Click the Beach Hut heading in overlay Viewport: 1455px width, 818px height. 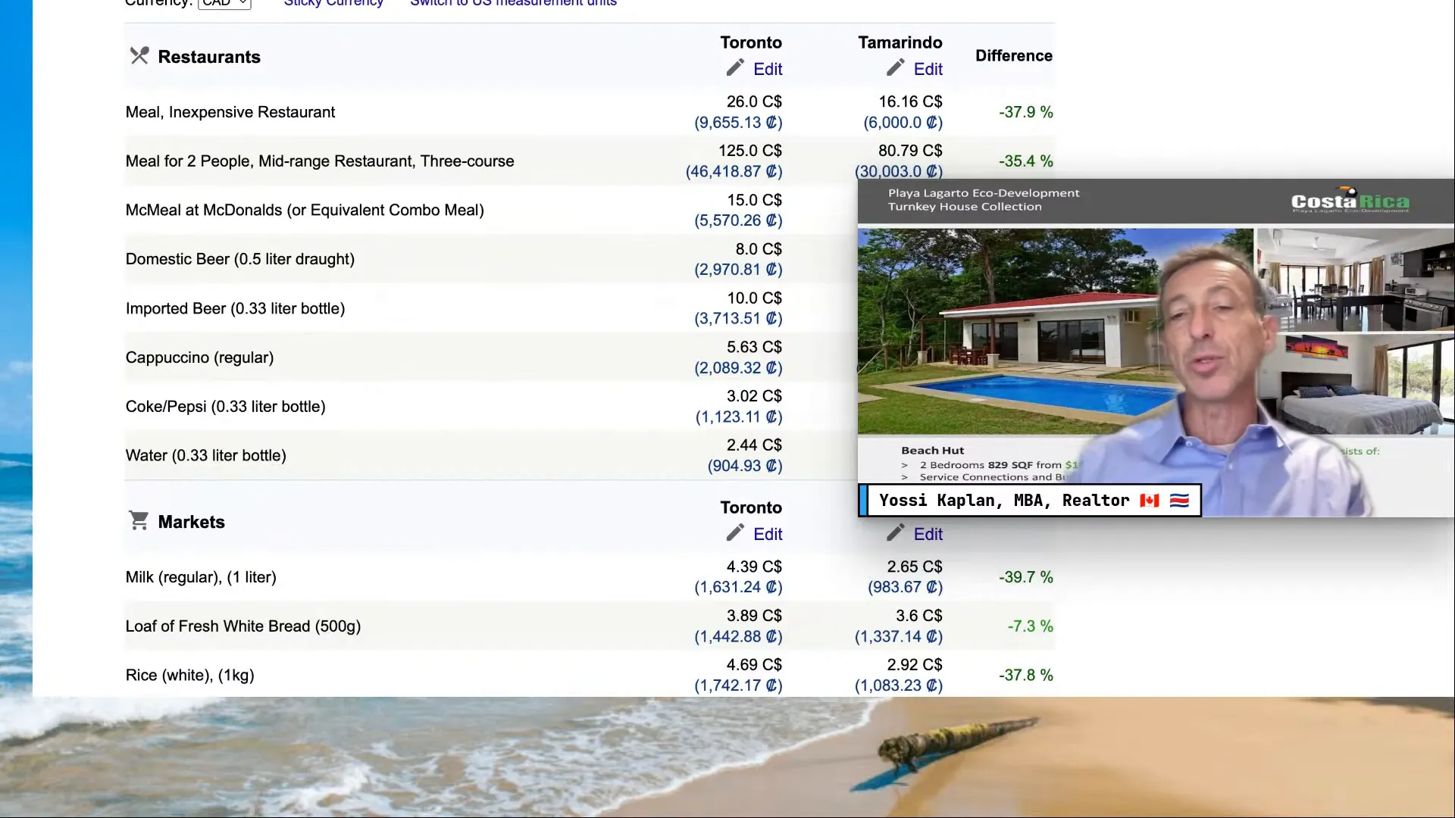[x=932, y=451]
